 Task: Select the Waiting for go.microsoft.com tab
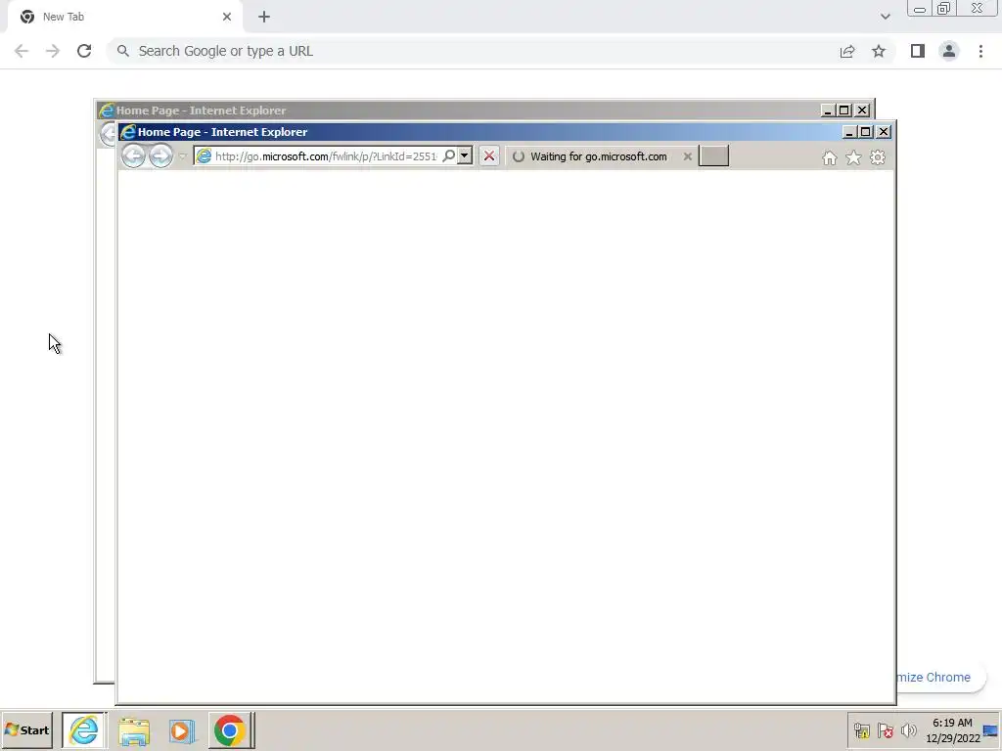coord(599,156)
